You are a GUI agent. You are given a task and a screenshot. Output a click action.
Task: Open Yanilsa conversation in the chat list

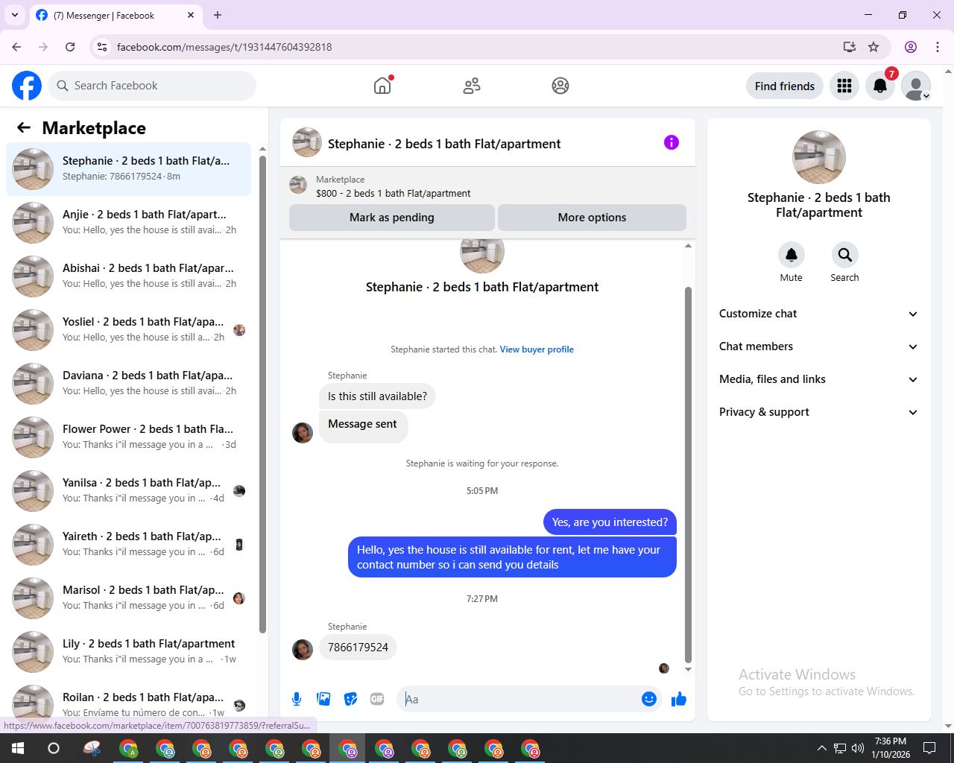[x=128, y=491]
